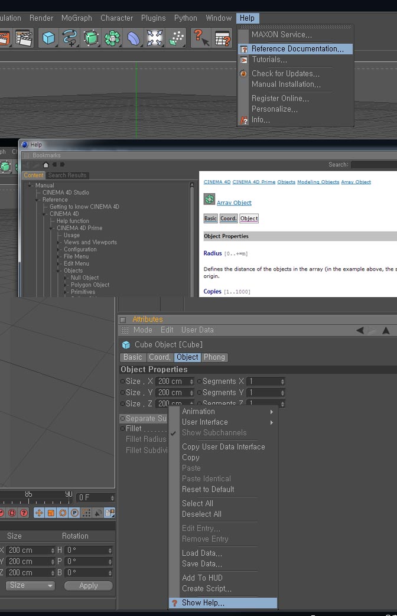Click the Basic button on help page
The image size is (397, 616).
(x=210, y=219)
